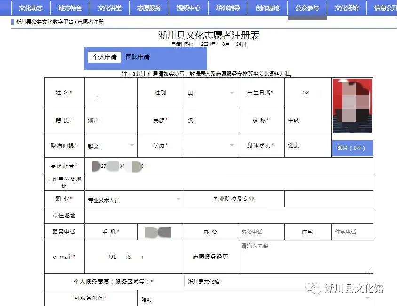Open the 职业 dropdown showing 专业技术人员

point(134,199)
